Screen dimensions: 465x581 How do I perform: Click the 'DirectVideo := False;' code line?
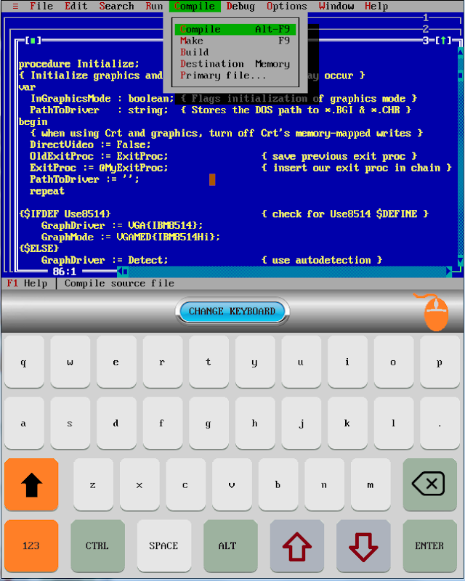pos(91,145)
